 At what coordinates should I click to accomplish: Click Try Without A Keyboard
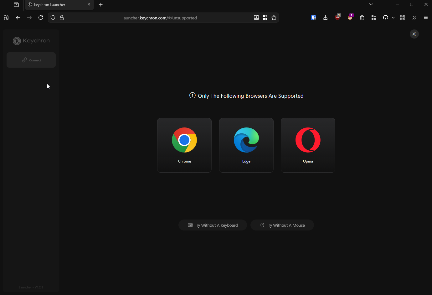(x=213, y=225)
